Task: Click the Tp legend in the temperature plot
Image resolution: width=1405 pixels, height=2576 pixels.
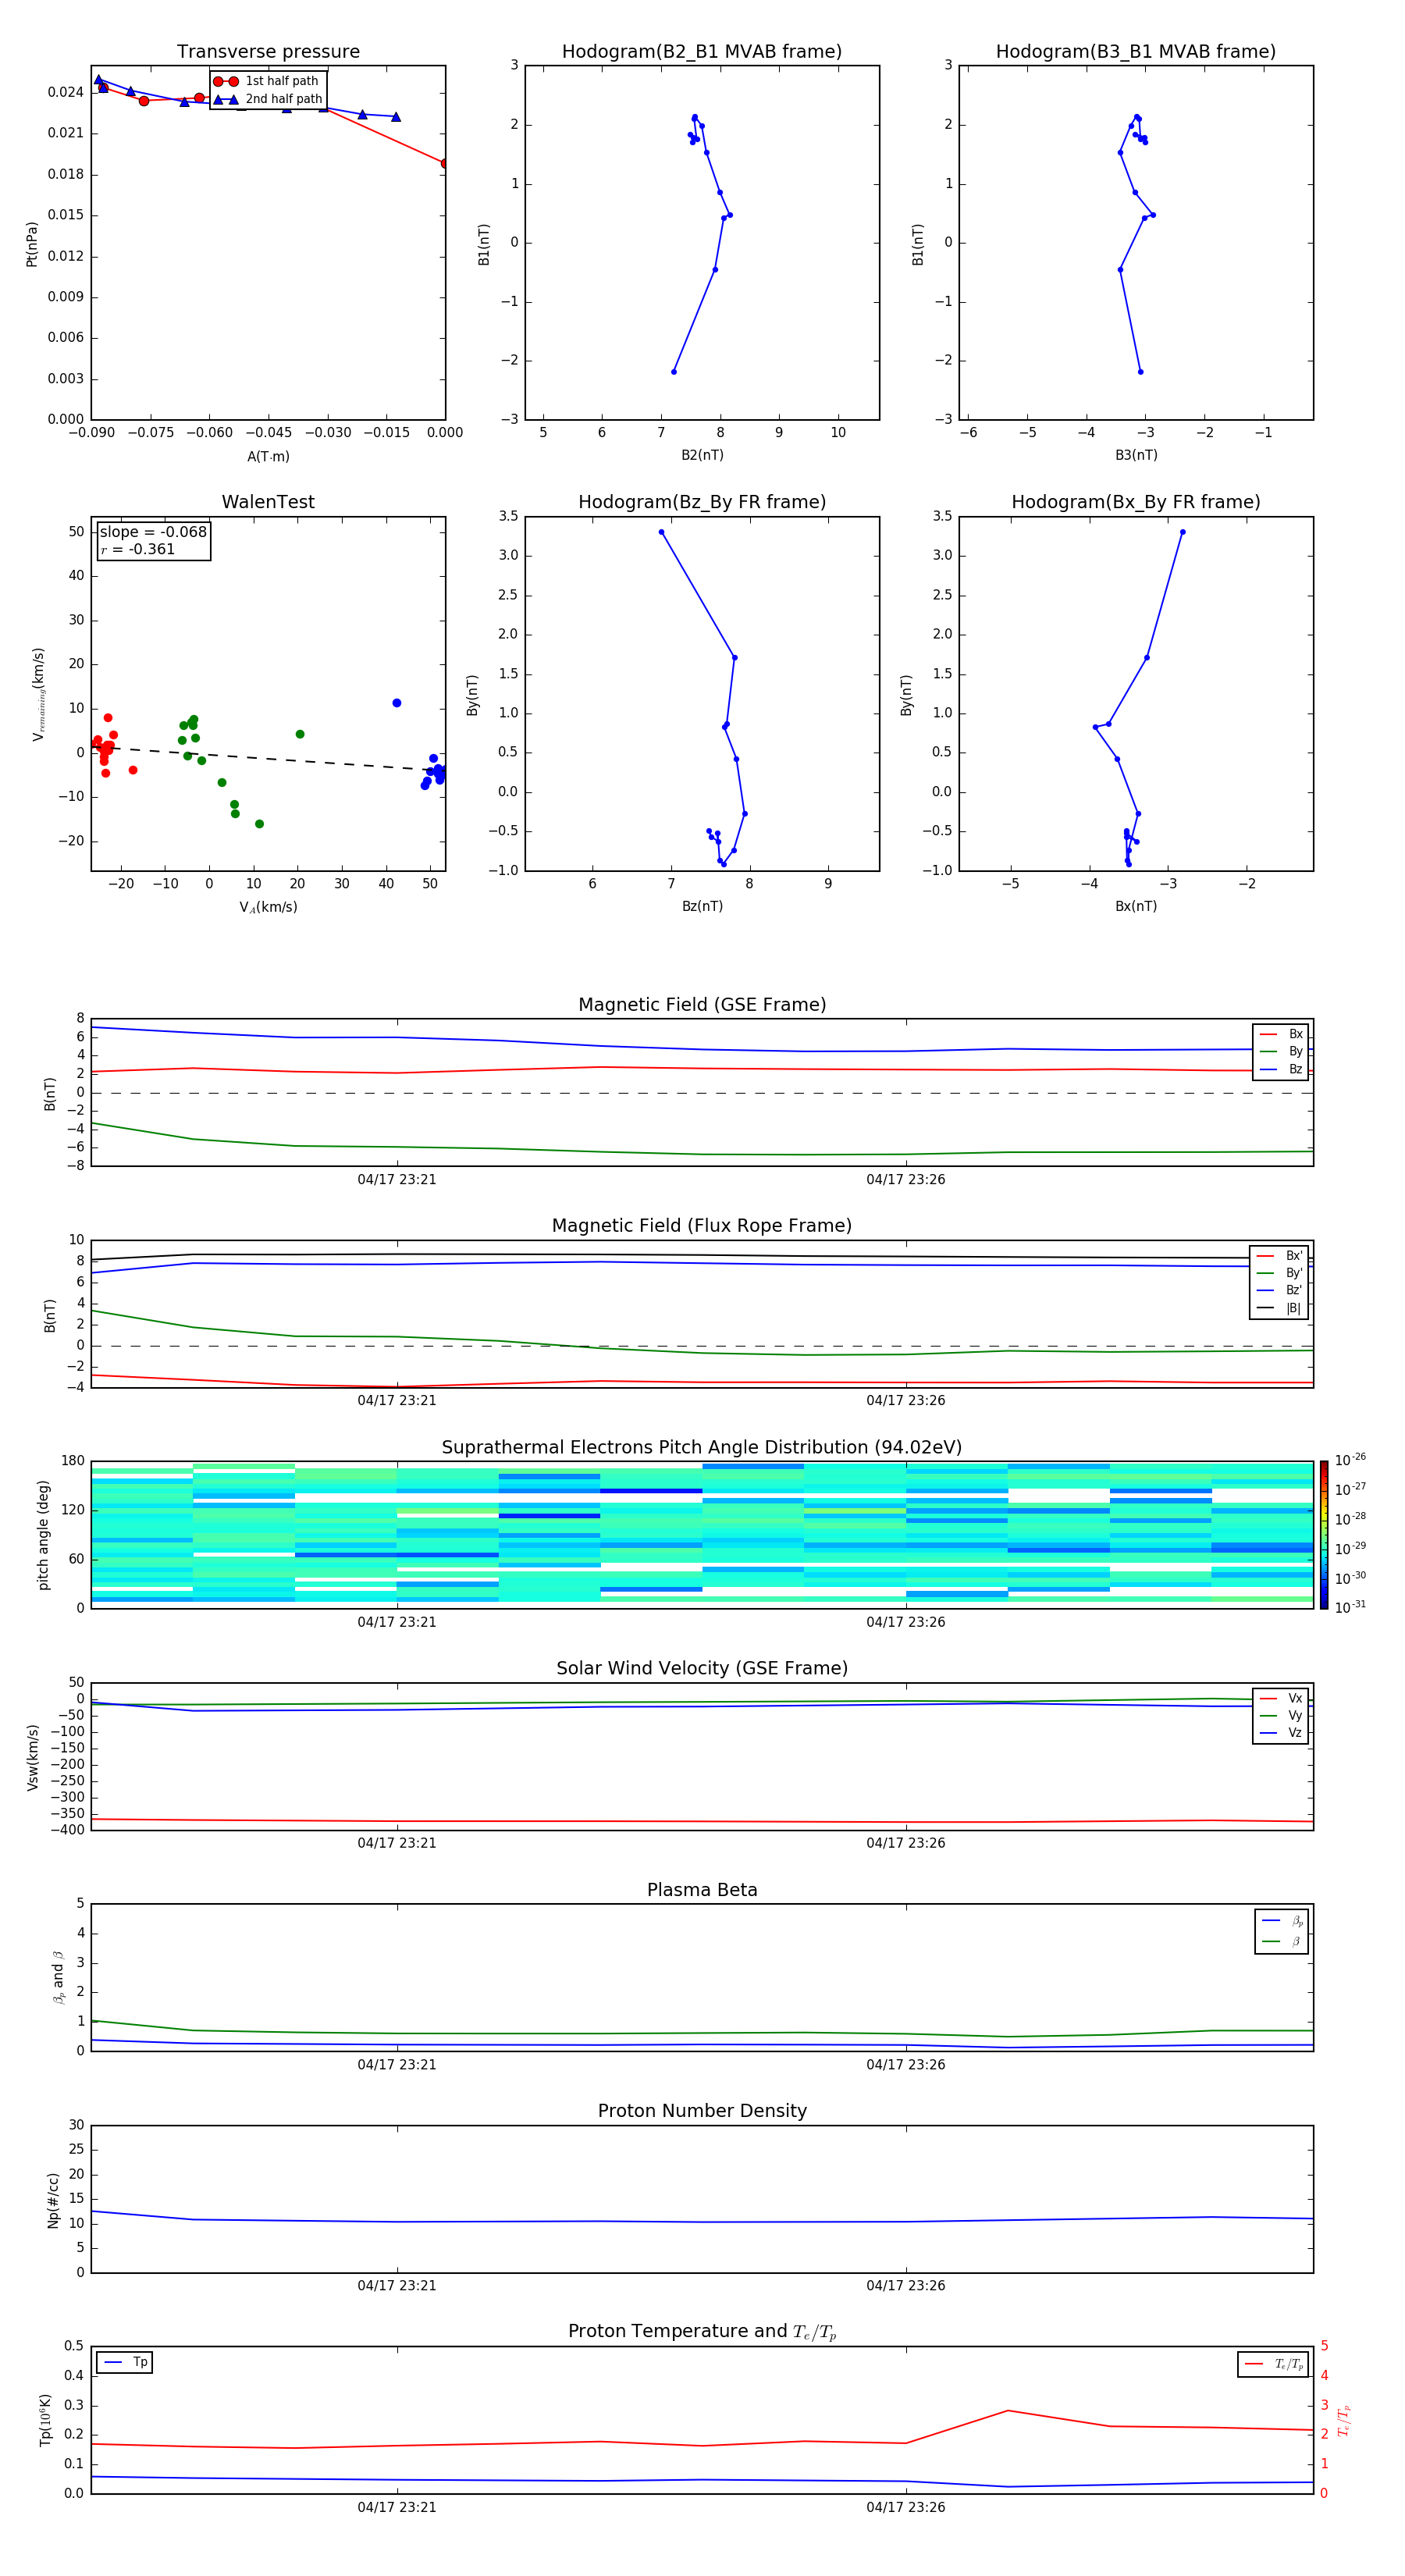Action: [125, 2362]
